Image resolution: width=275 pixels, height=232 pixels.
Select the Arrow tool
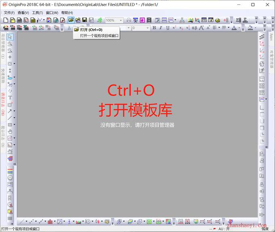click(x=10, y=111)
